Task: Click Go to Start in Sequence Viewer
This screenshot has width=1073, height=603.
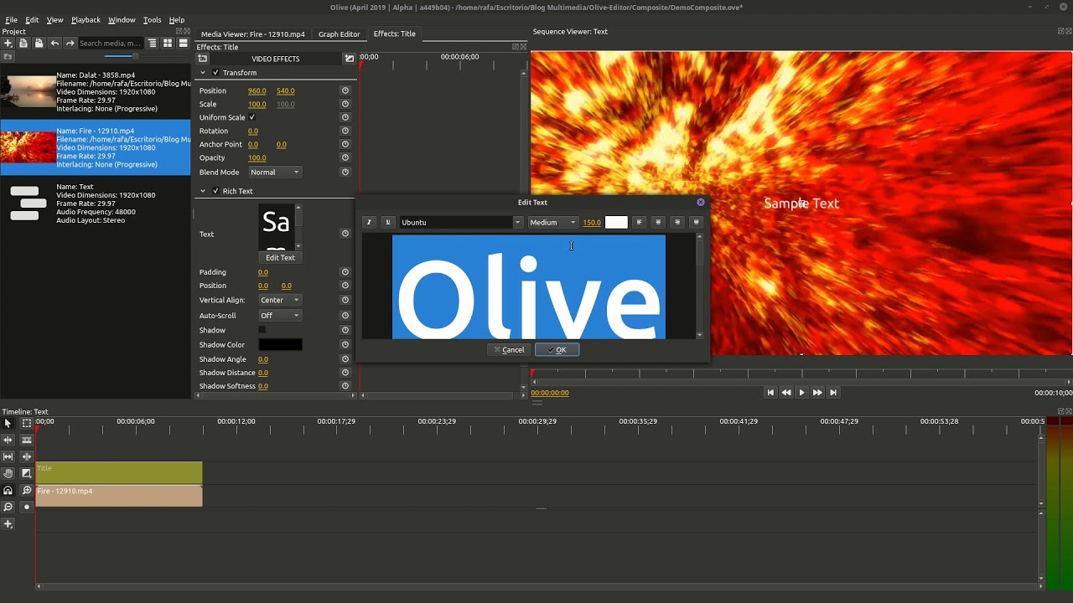Action: click(x=770, y=392)
